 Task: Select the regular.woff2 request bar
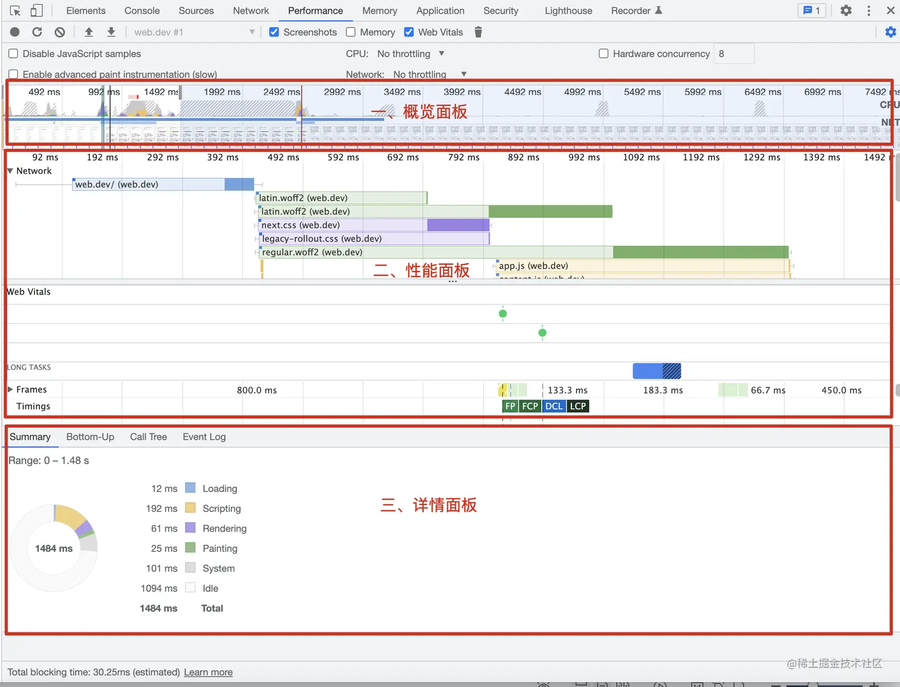click(524, 252)
